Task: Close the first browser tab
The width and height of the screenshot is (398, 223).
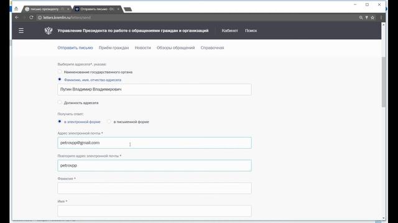Action: (68, 9)
